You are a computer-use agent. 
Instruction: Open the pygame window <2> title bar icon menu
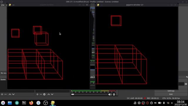pyautogui.click(x=98, y=5)
